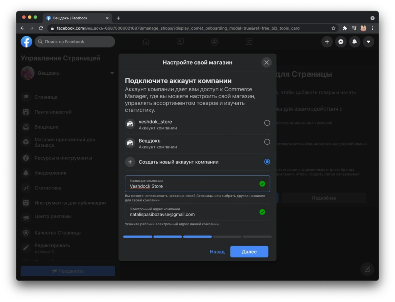Open the Watch video icon

(x=180, y=42)
